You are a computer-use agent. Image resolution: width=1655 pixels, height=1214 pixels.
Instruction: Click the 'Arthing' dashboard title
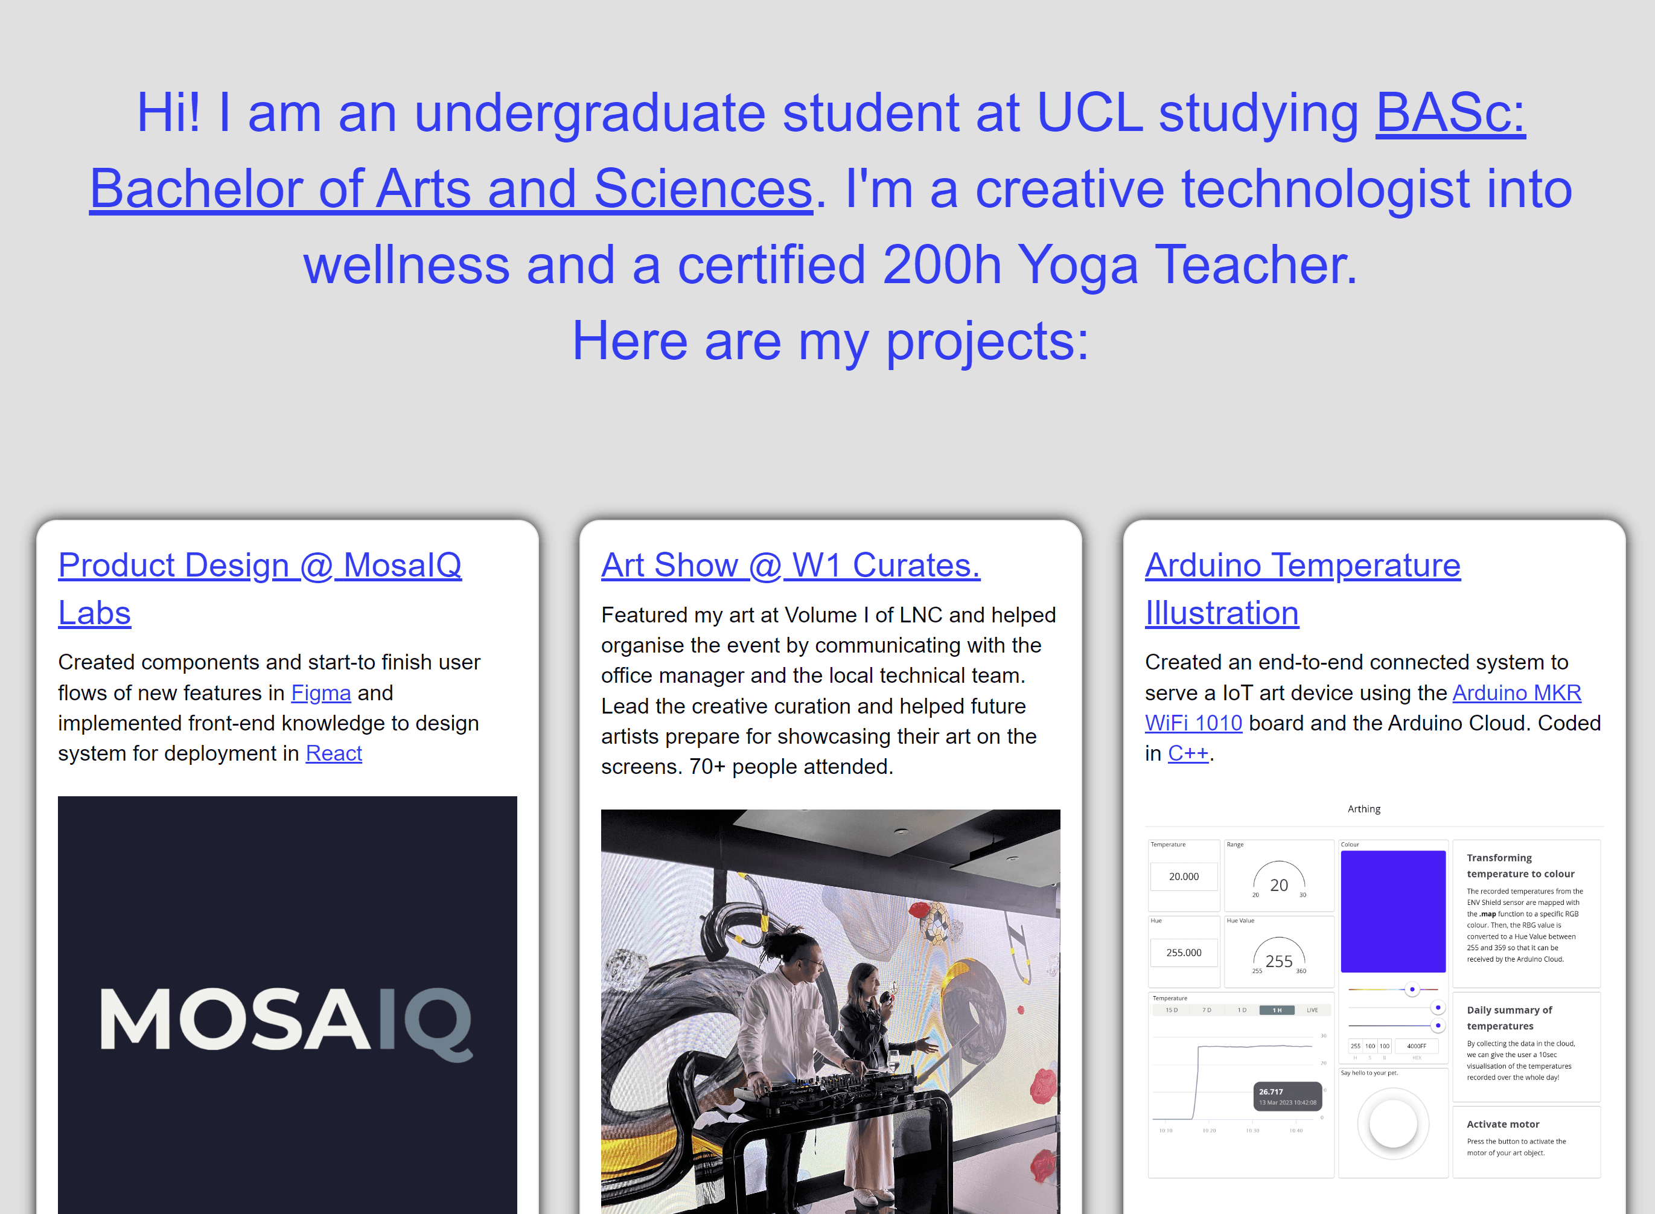[x=1363, y=809]
